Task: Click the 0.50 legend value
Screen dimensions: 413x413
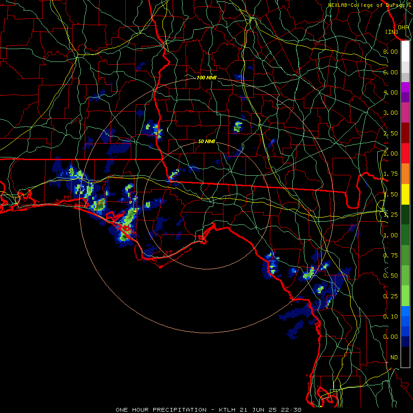Action: point(391,276)
